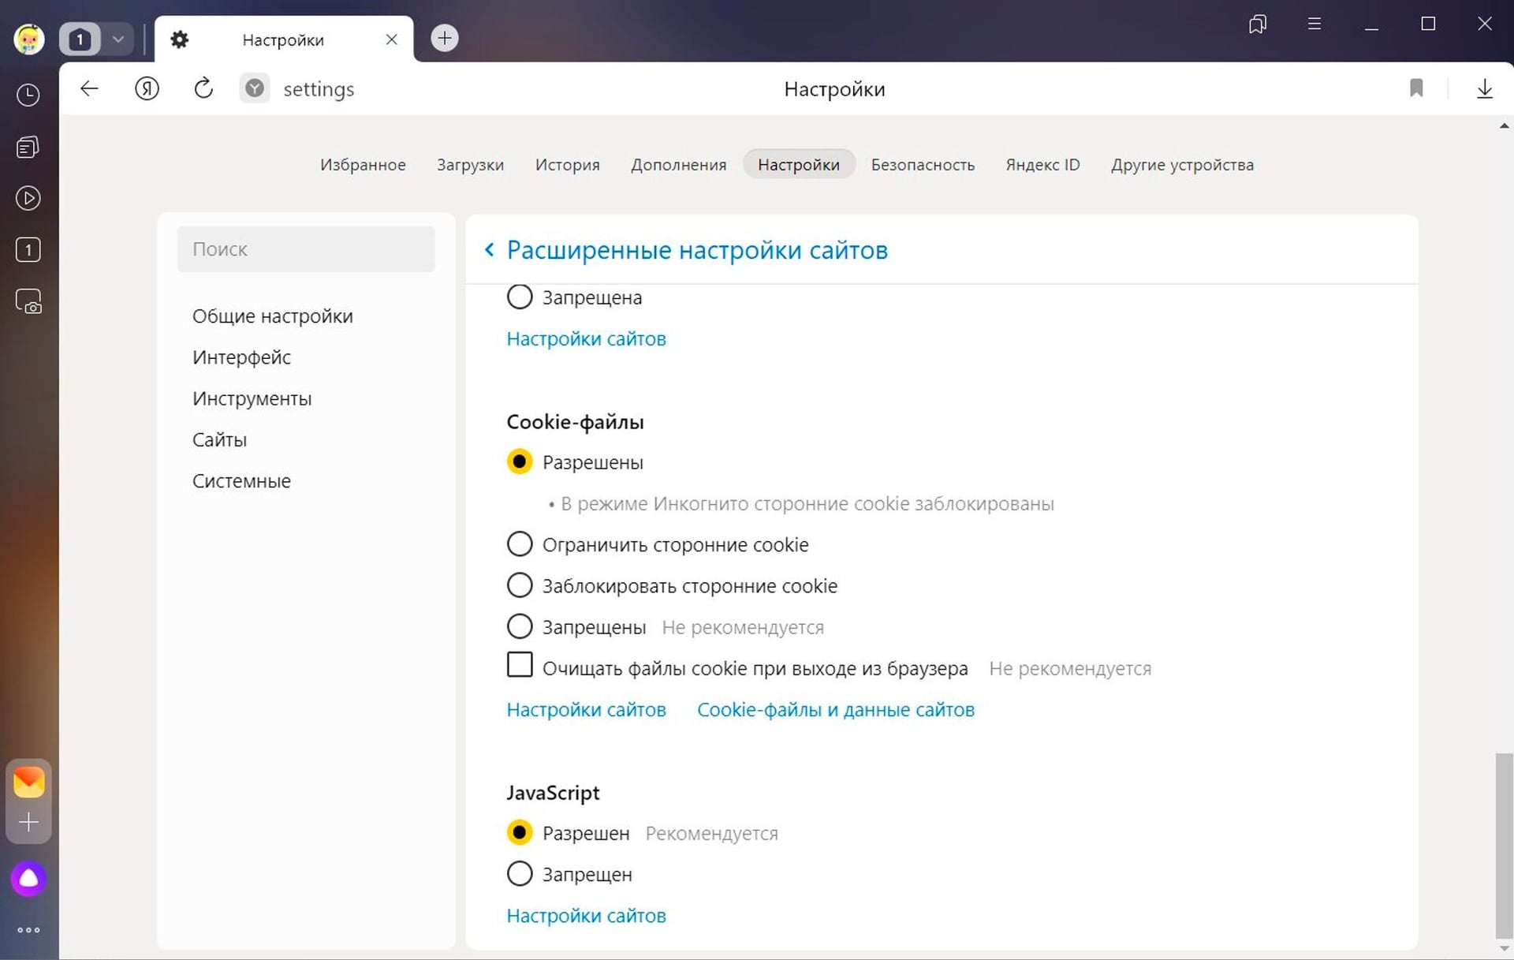Open browsing history from the sidebar
The image size is (1514, 960).
(28, 94)
